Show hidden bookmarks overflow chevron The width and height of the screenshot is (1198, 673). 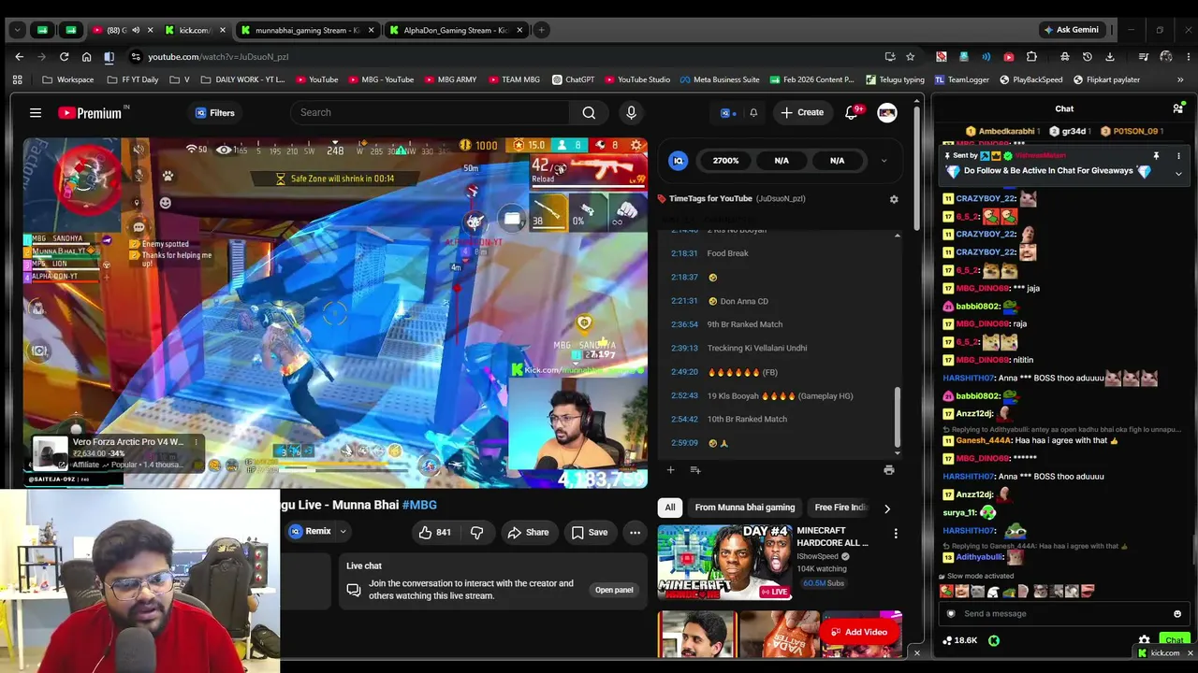pyautogui.click(x=1181, y=80)
